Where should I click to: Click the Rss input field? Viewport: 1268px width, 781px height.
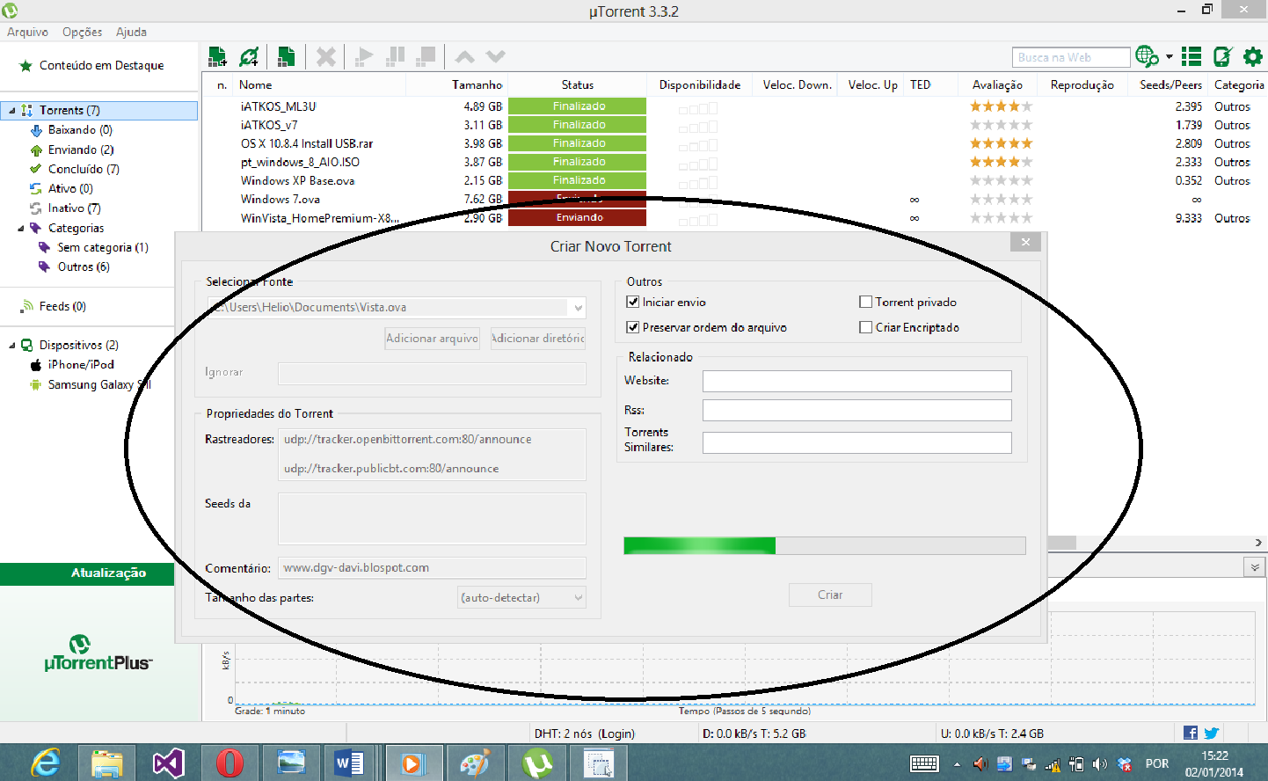pos(857,411)
